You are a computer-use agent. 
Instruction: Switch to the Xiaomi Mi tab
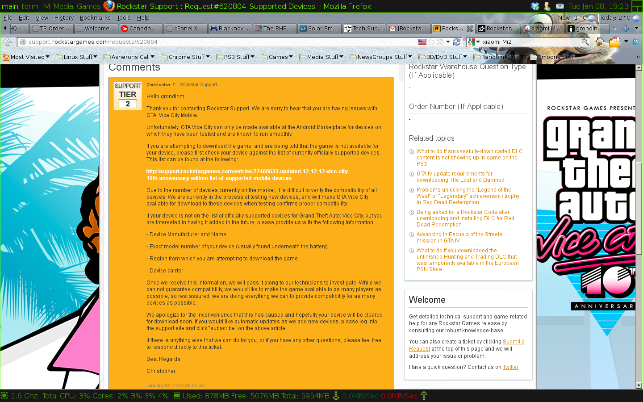[x=543, y=28]
